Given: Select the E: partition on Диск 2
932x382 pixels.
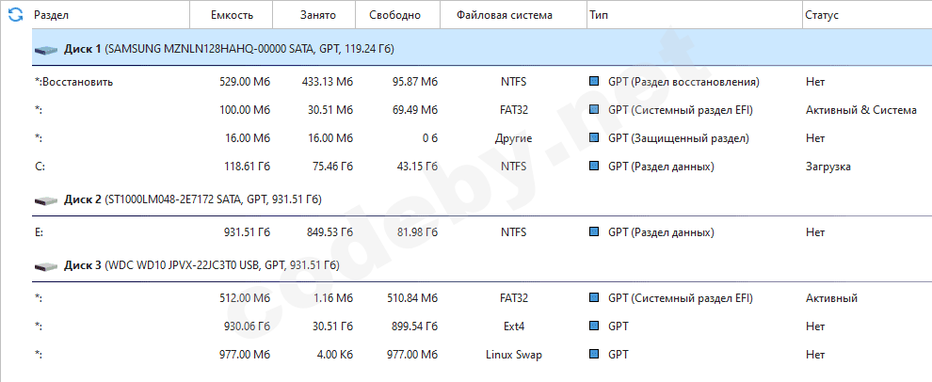Looking at the screenshot, I should click(282, 232).
